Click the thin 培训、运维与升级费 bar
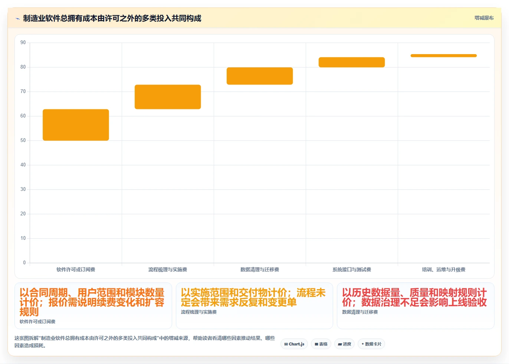Screen dimensions: 509x364 point(444,56)
